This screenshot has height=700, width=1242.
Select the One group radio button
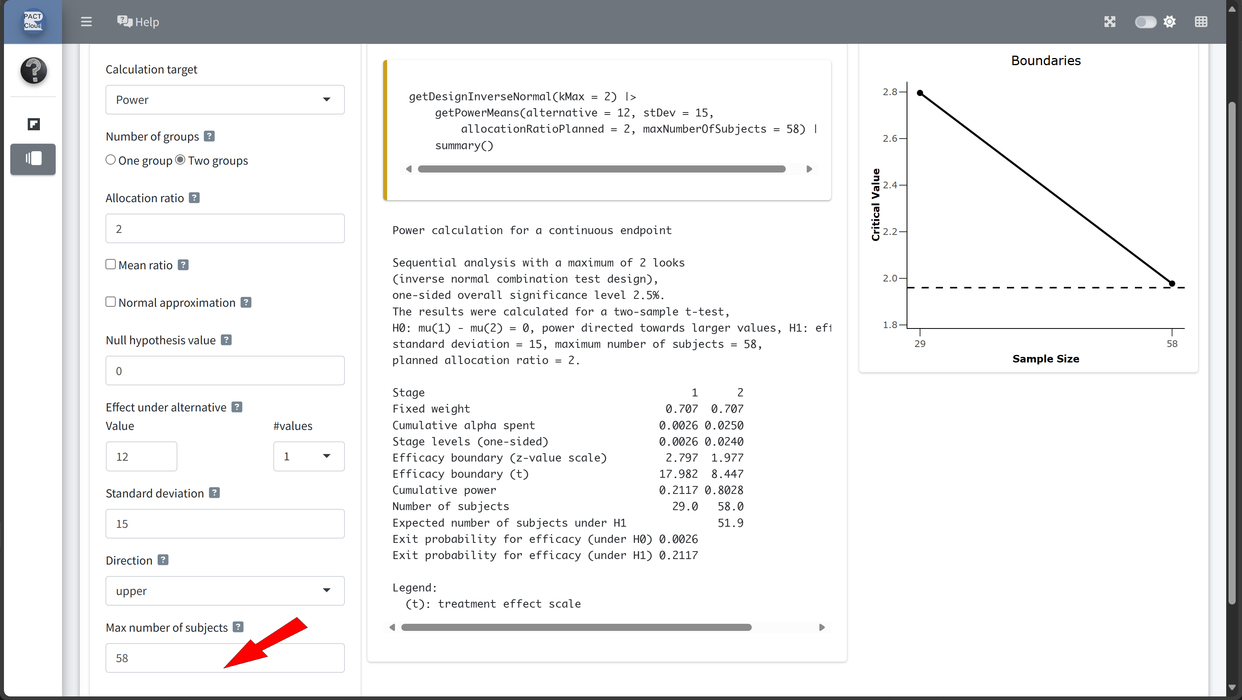point(111,160)
